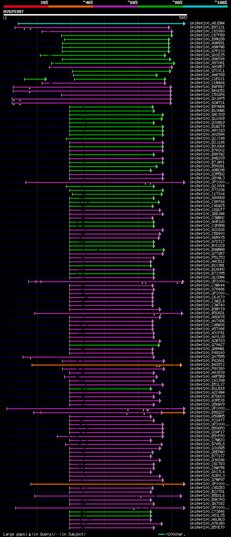
Task: Open hit UniRef100_A9TU81
Action: tap(207, 63)
